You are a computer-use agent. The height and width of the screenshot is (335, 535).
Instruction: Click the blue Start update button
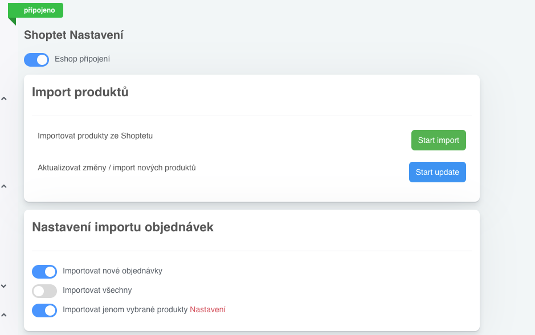438,172
